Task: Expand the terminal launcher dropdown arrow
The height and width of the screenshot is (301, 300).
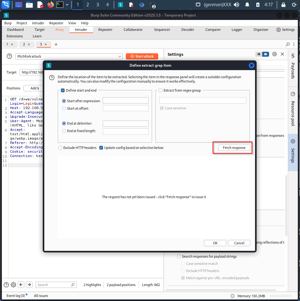Action: [67, 5]
